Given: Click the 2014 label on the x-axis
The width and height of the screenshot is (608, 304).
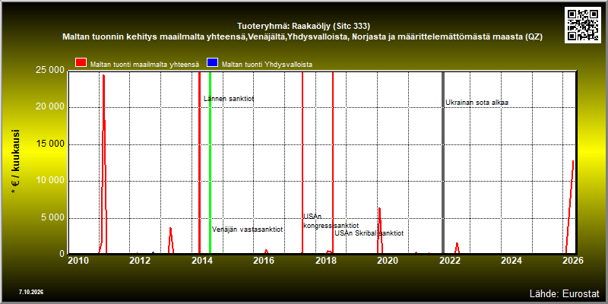Looking at the screenshot, I should [x=201, y=261].
